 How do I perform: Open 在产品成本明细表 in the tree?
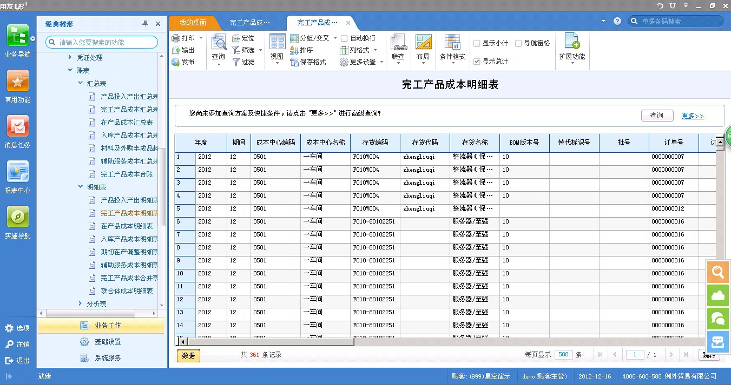127,226
